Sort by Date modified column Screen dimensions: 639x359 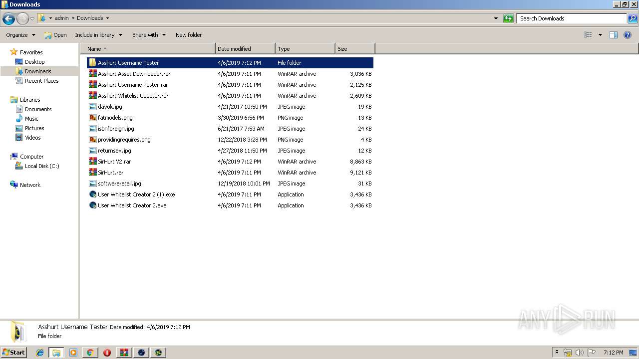[x=245, y=49]
